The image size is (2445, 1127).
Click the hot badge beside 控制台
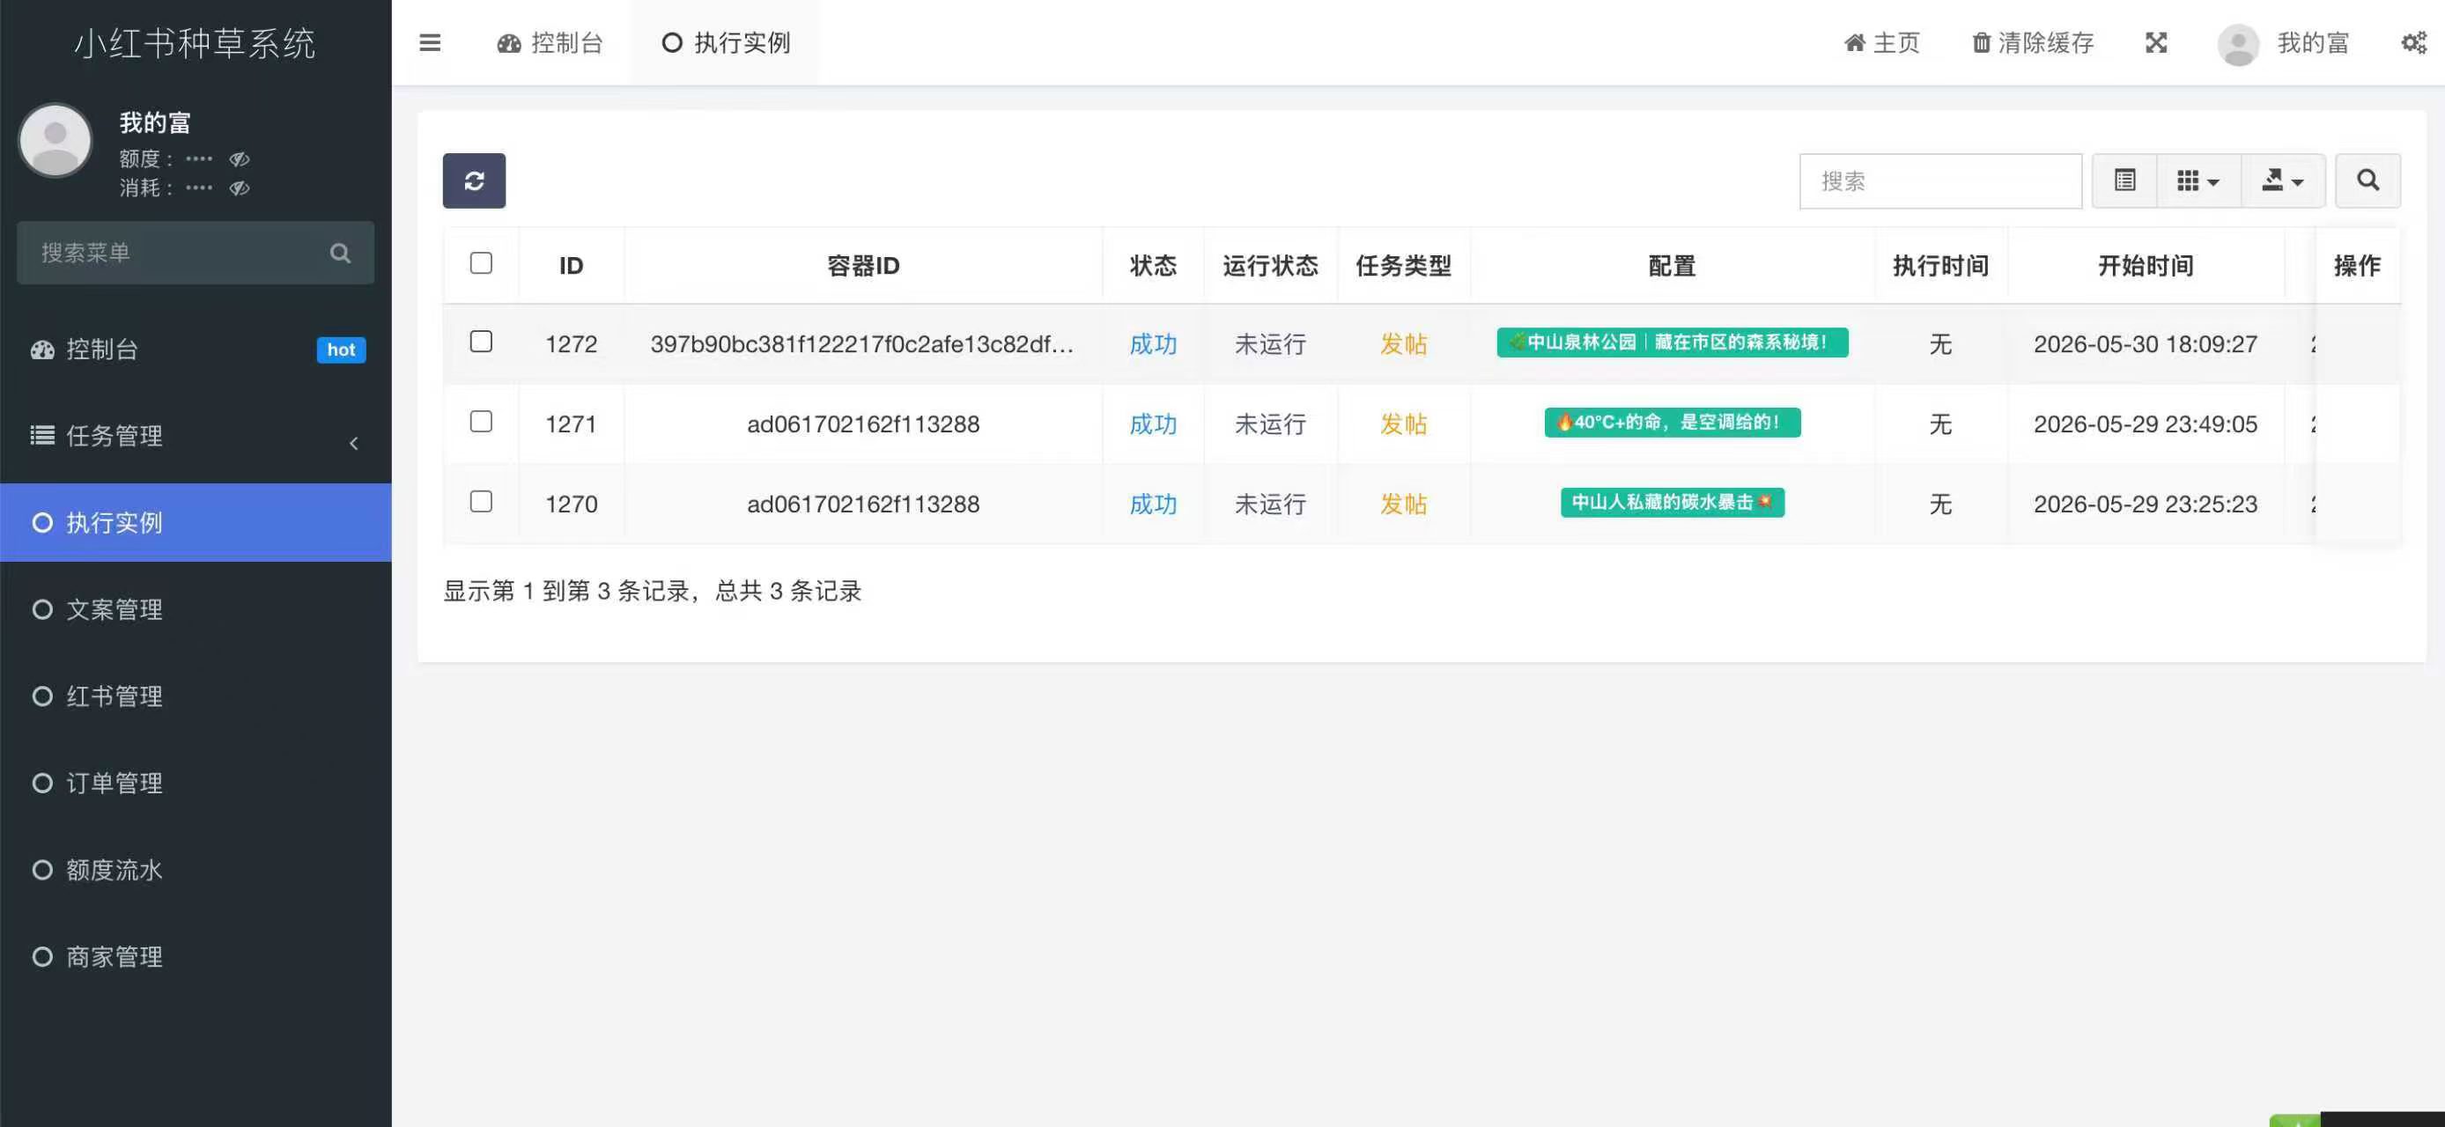(x=341, y=350)
